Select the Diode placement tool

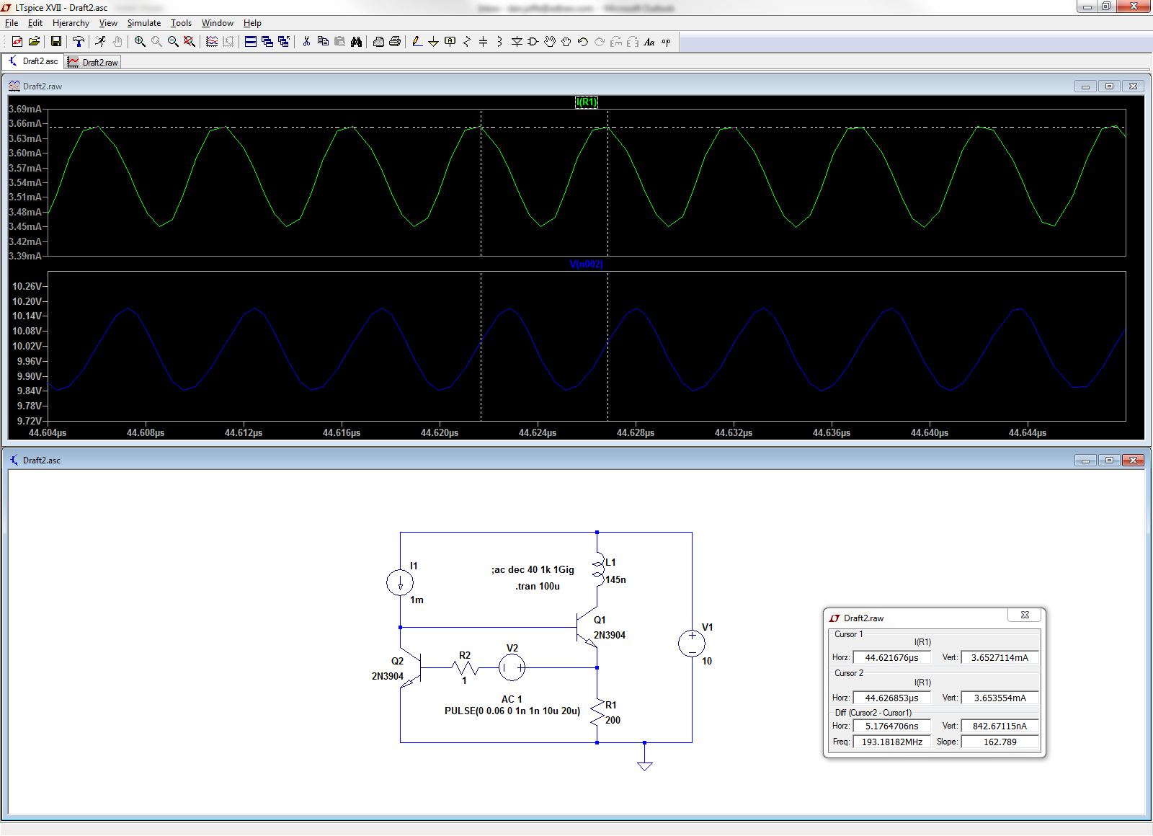(517, 42)
